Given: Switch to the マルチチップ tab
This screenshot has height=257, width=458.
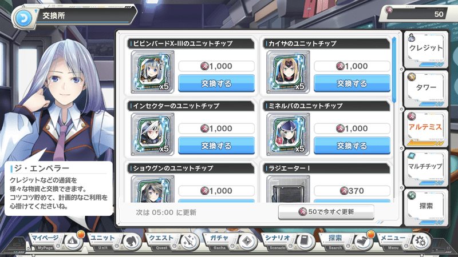Looking at the screenshot, I should click(x=426, y=167).
